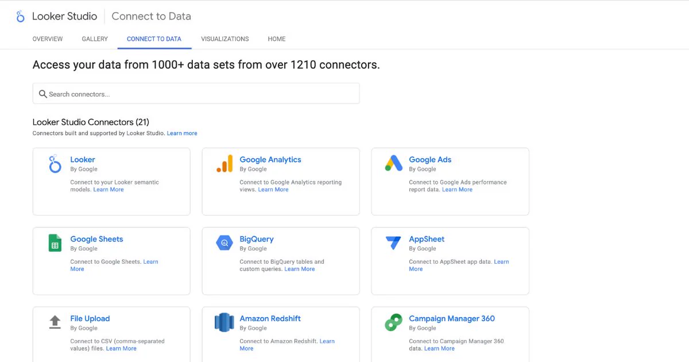Click the Looker connector icon
689x362 pixels.
coord(55,164)
